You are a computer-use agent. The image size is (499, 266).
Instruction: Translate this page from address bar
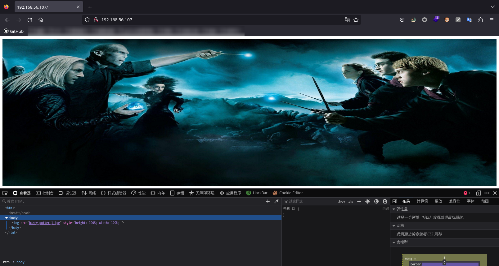[347, 20]
